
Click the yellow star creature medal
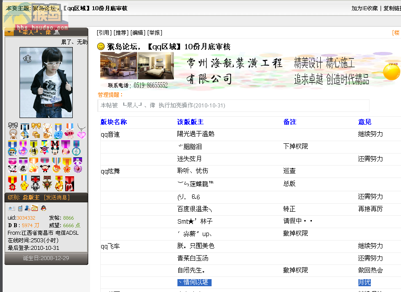tap(24, 183)
